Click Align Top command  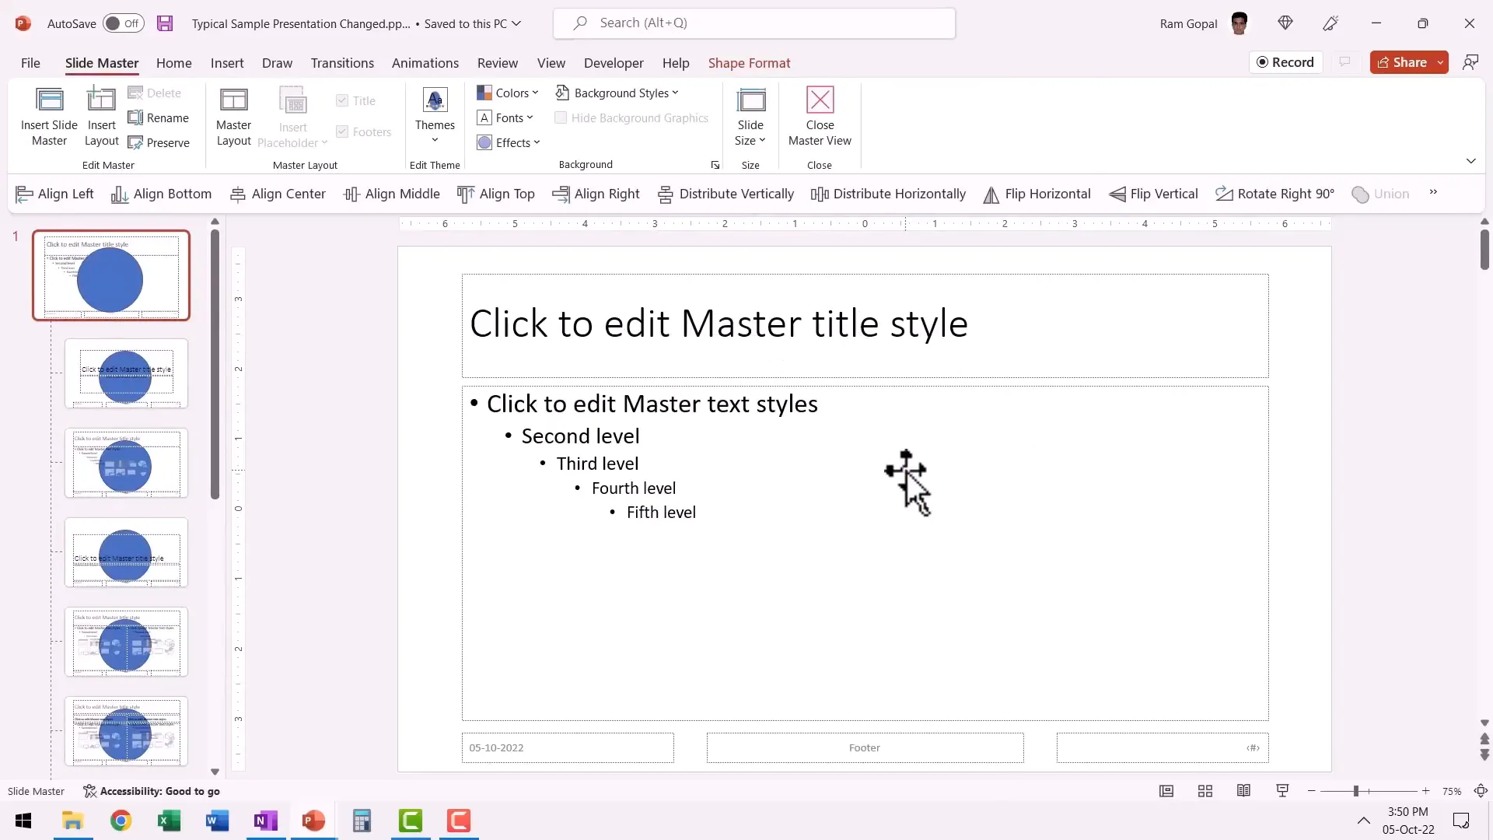[496, 194]
